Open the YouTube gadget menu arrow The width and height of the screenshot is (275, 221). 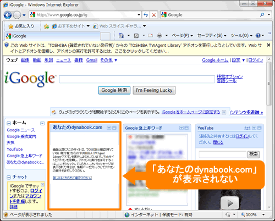[x=254, y=128]
